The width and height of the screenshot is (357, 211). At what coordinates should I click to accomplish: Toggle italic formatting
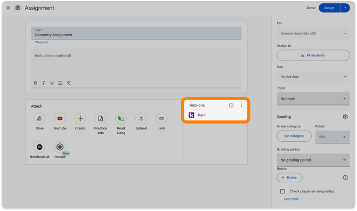[x=44, y=83]
